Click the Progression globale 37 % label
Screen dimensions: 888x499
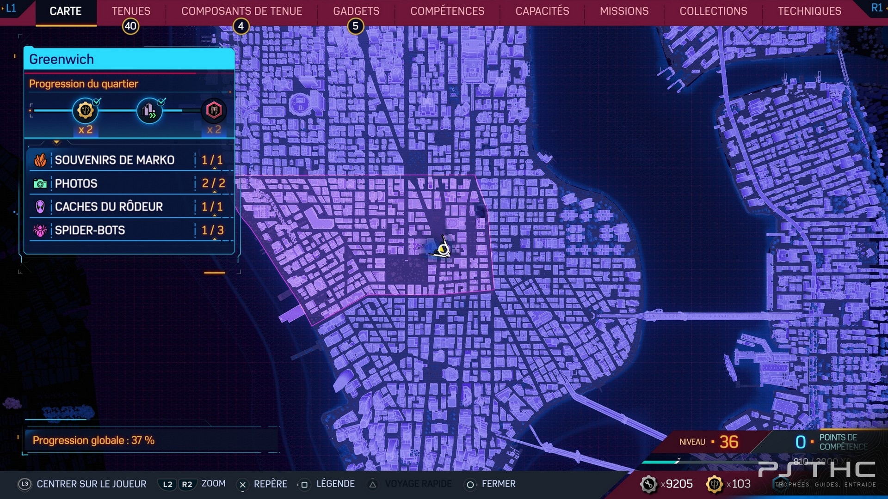coord(93,440)
